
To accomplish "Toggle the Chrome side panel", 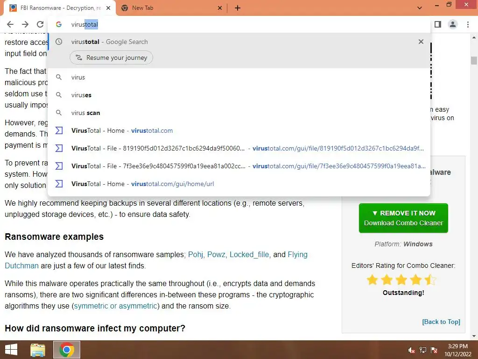I will (x=438, y=24).
